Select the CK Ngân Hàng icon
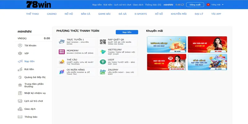The height and width of the screenshot is (124, 248). [x=62, y=72]
